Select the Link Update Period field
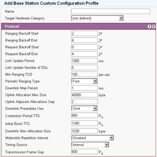This screenshot has height=157, width=157. tap(84, 61)
